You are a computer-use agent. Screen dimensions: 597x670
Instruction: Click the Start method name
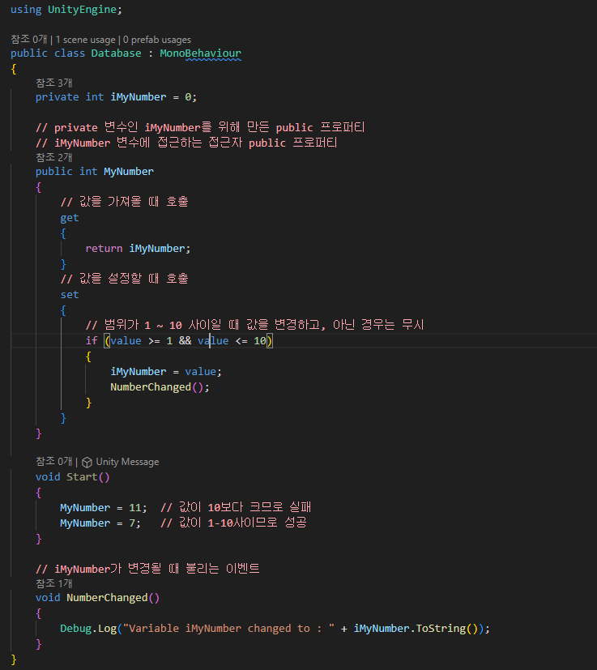coord(82,477)
